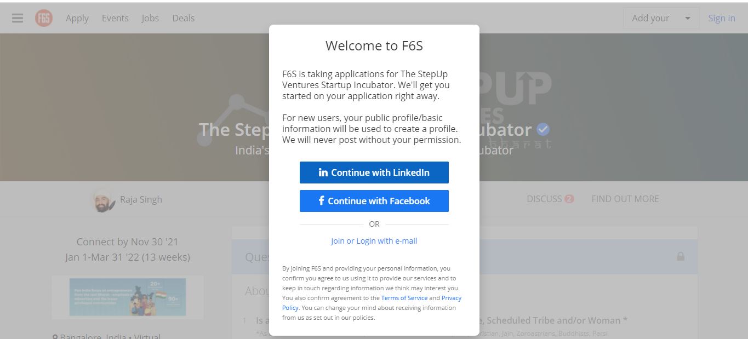Click the F6S logo

tap(43, 18)
